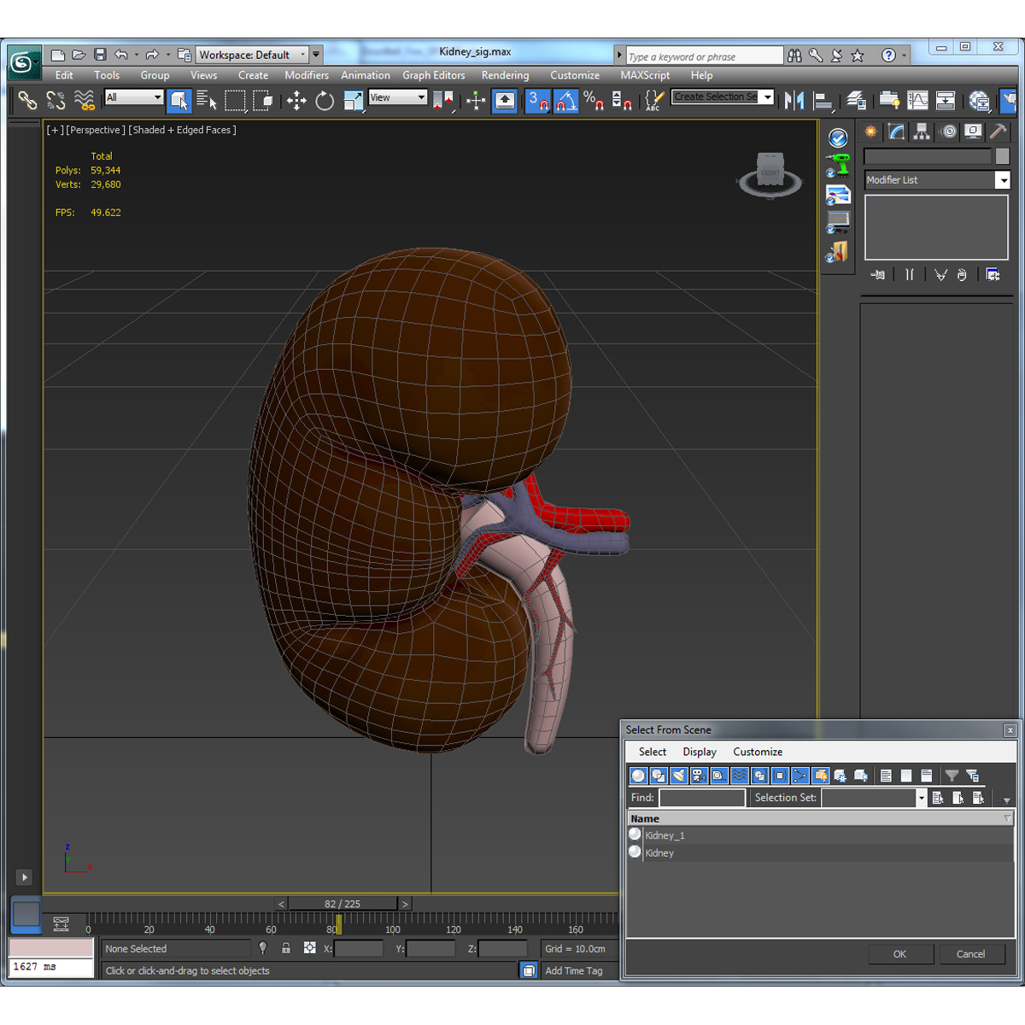1025x1025 pixels.
Task: Activate the Select and Rotate tool
Action: pos(325,101)
